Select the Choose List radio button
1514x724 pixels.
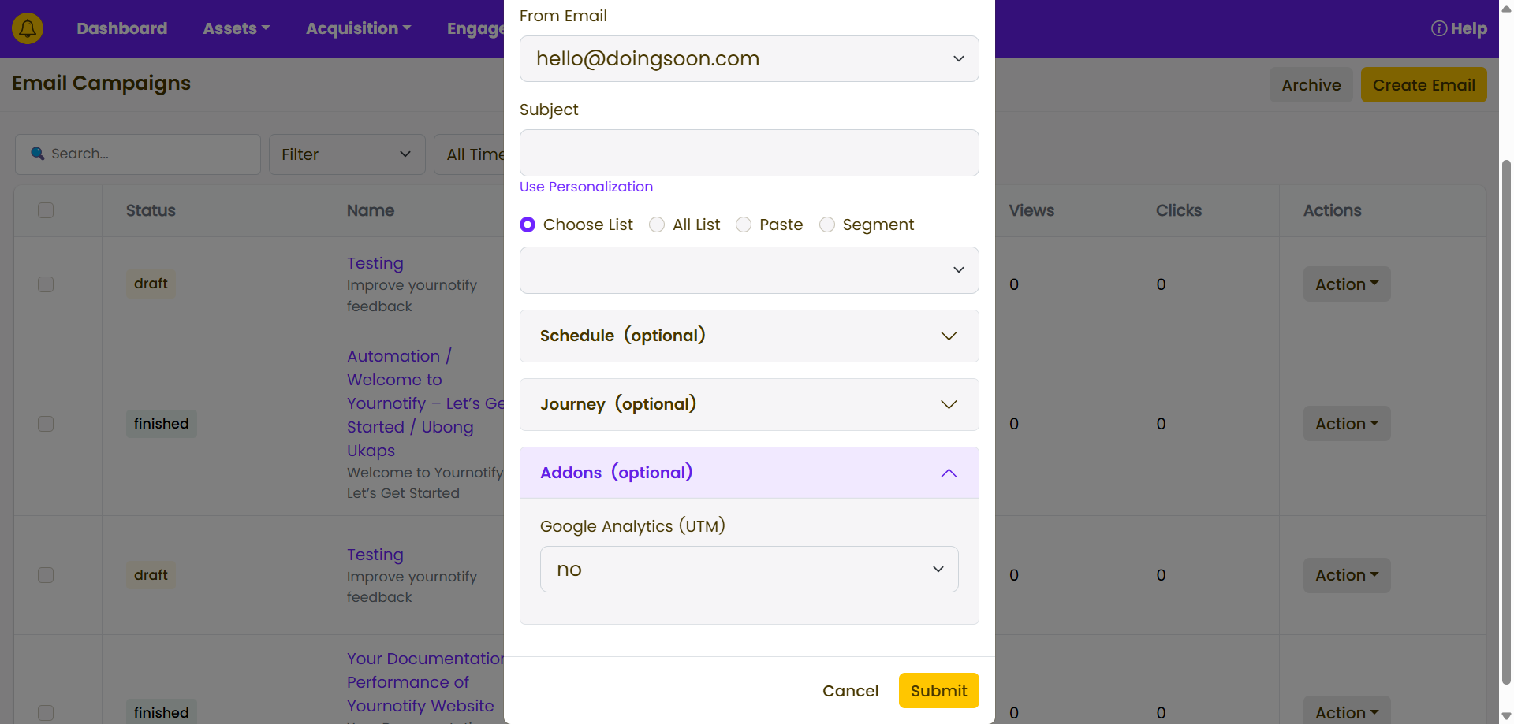tap(528, 225)
